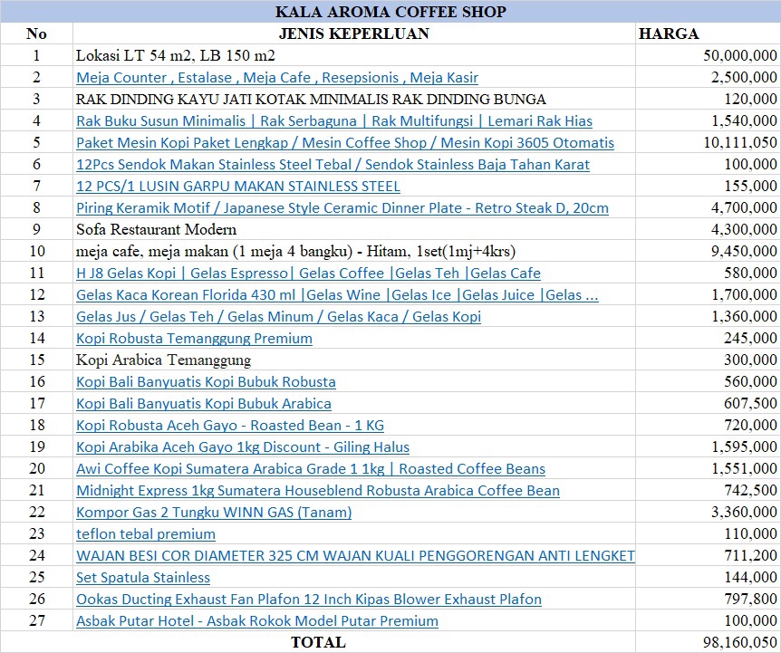Select the price 3,360,000
Screen dimensions: 781x653
tap(708, 512)
